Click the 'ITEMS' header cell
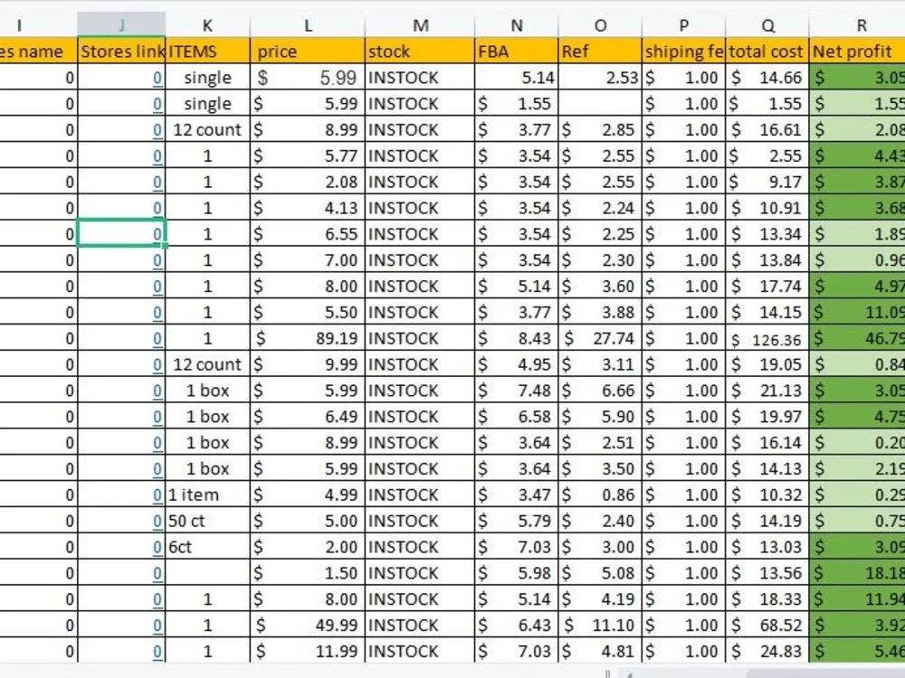 [x=208, y=52]
